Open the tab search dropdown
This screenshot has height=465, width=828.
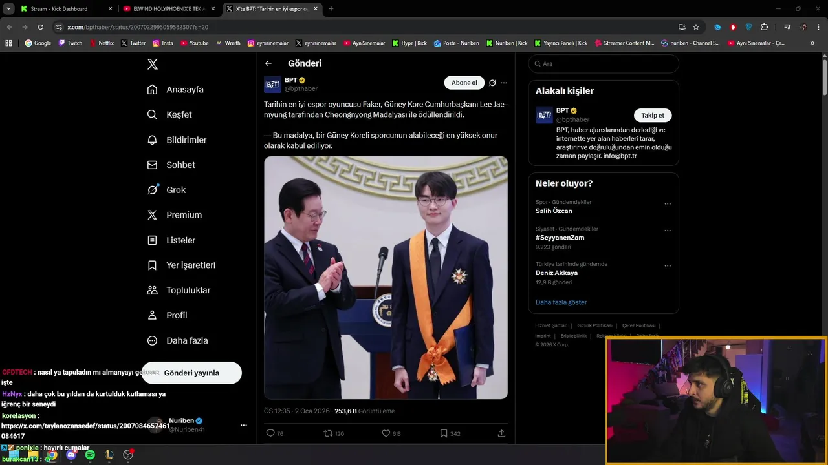[8, 9]
